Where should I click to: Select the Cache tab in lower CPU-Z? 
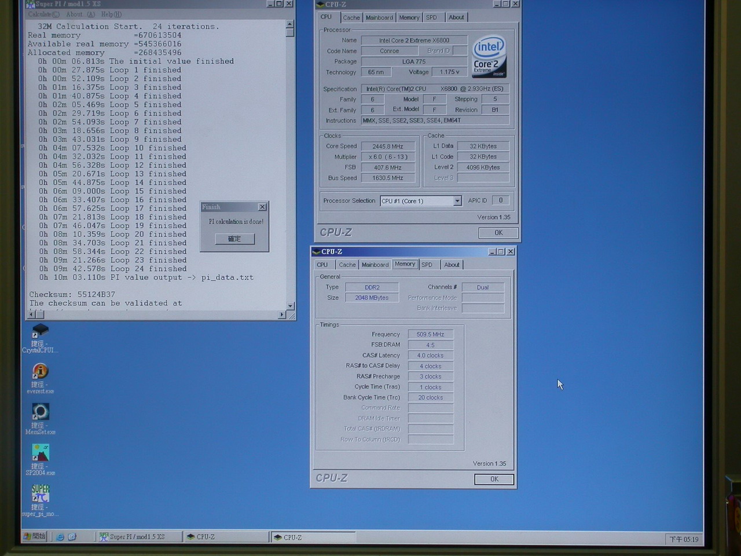click(x=347, y=265)
